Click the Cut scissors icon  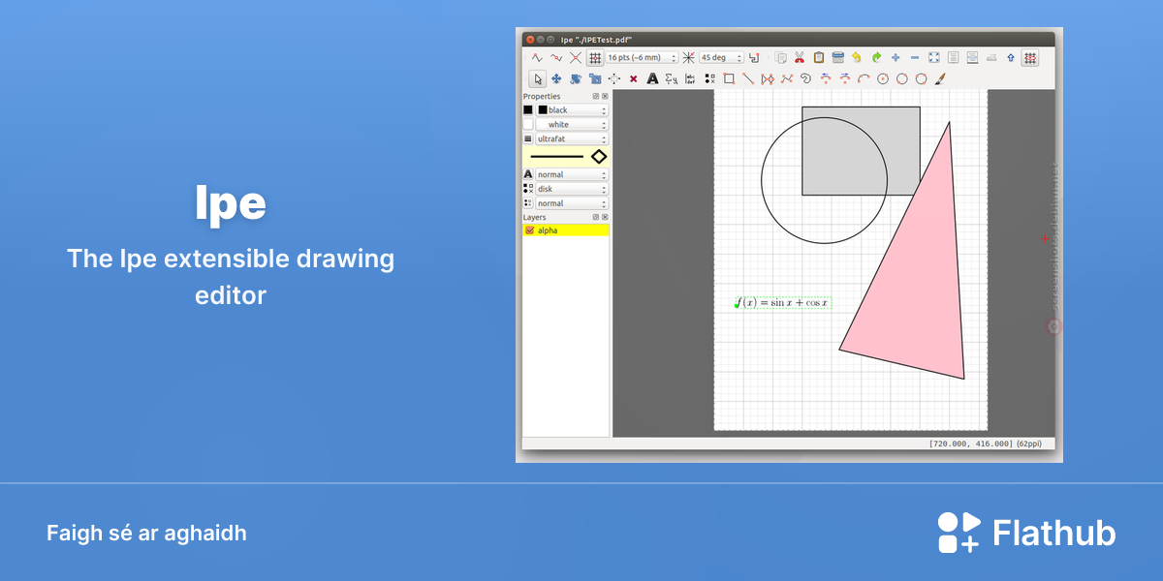[x=800, y=58]
